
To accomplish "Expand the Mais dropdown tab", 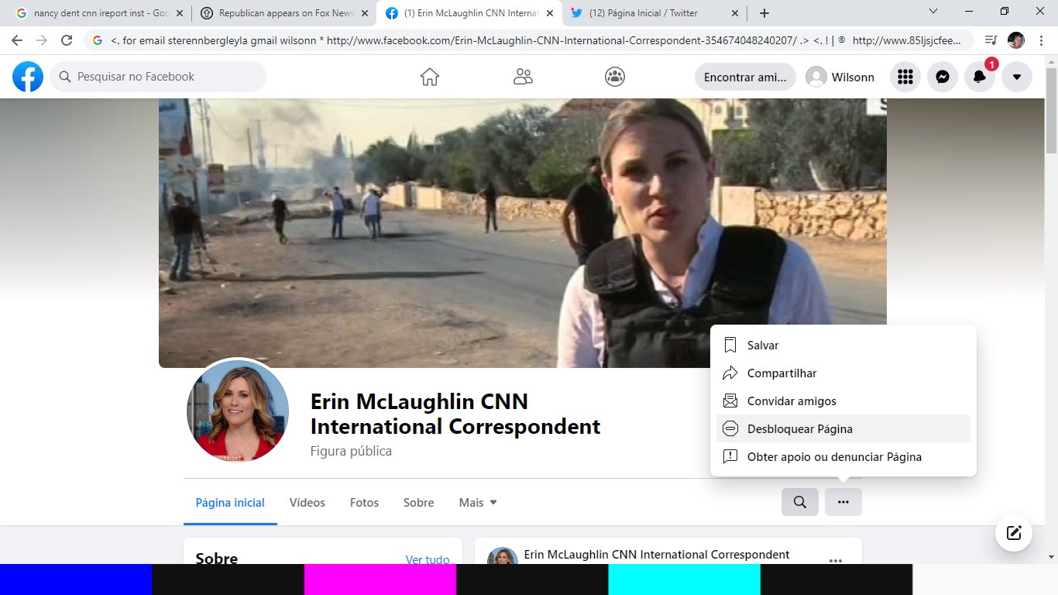I will 478,503.
